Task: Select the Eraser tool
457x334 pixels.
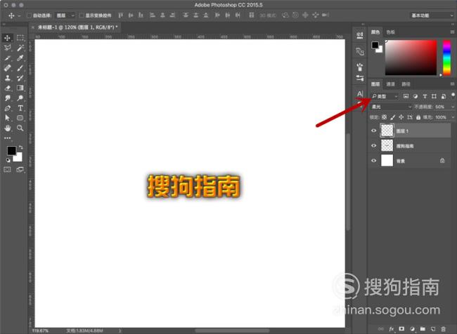Action: (7, 88)
